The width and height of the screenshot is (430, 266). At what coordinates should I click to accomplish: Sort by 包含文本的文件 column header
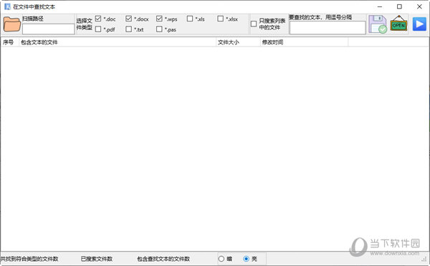tap(118, 42)
